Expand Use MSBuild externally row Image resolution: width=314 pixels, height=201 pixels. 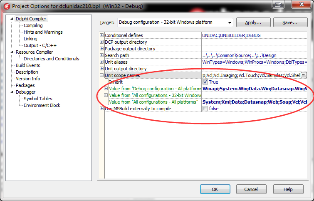coord(101,109)
